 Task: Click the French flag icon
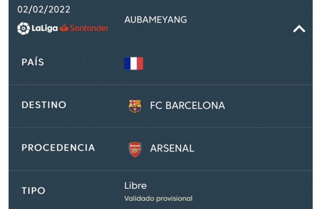coord(134,63)
